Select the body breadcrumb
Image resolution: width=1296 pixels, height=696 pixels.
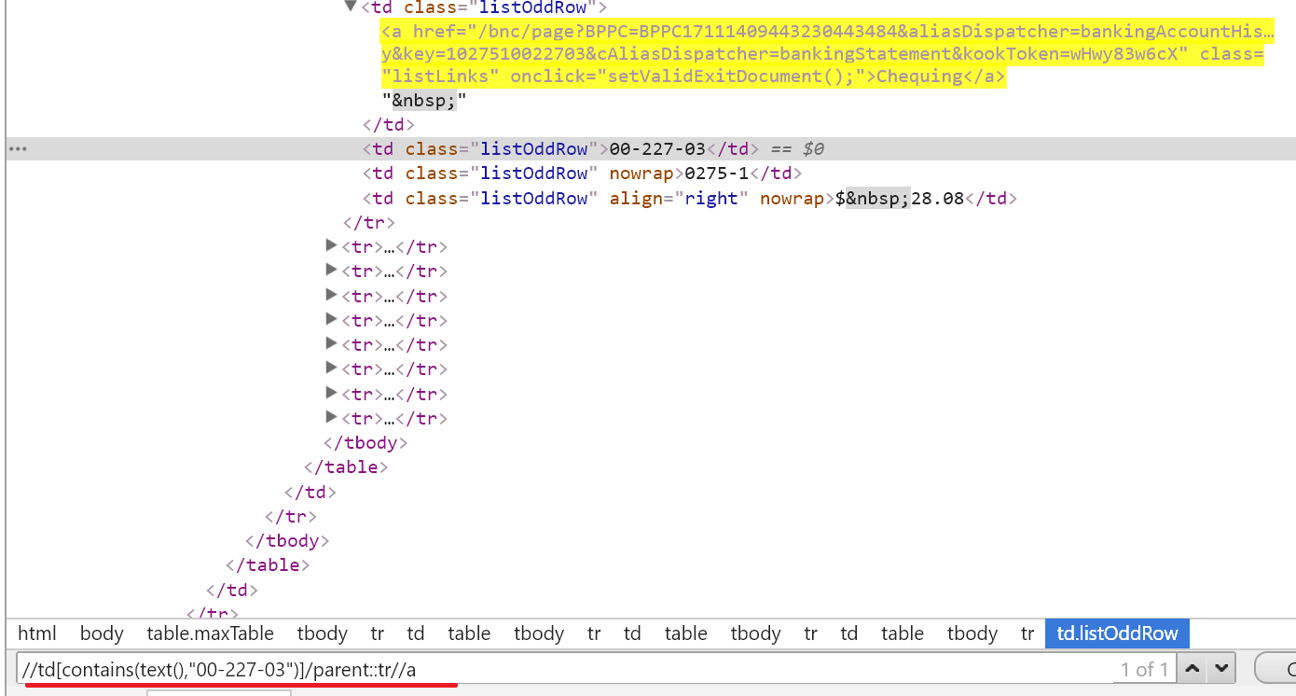click(x=102, y=633)
